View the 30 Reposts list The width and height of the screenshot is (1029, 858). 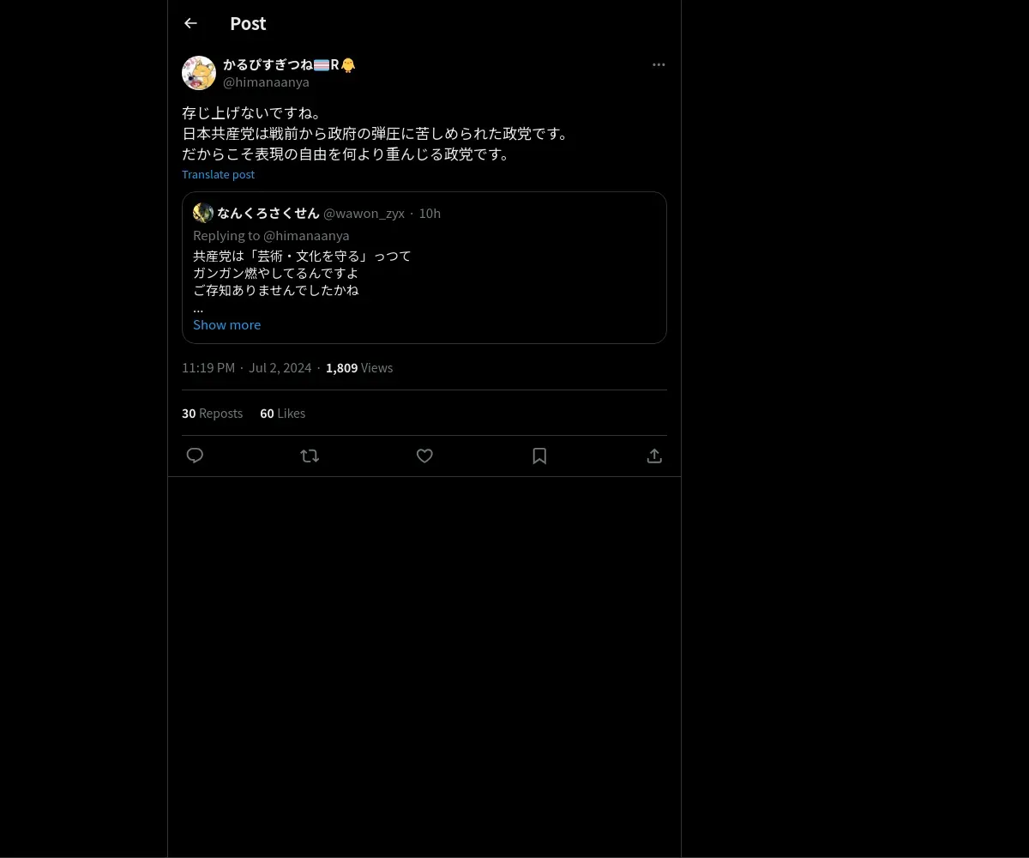coord(212,413)
